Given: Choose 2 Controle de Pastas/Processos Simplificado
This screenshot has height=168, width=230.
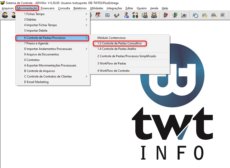Looking at the screenshot, I should point(129,56).
